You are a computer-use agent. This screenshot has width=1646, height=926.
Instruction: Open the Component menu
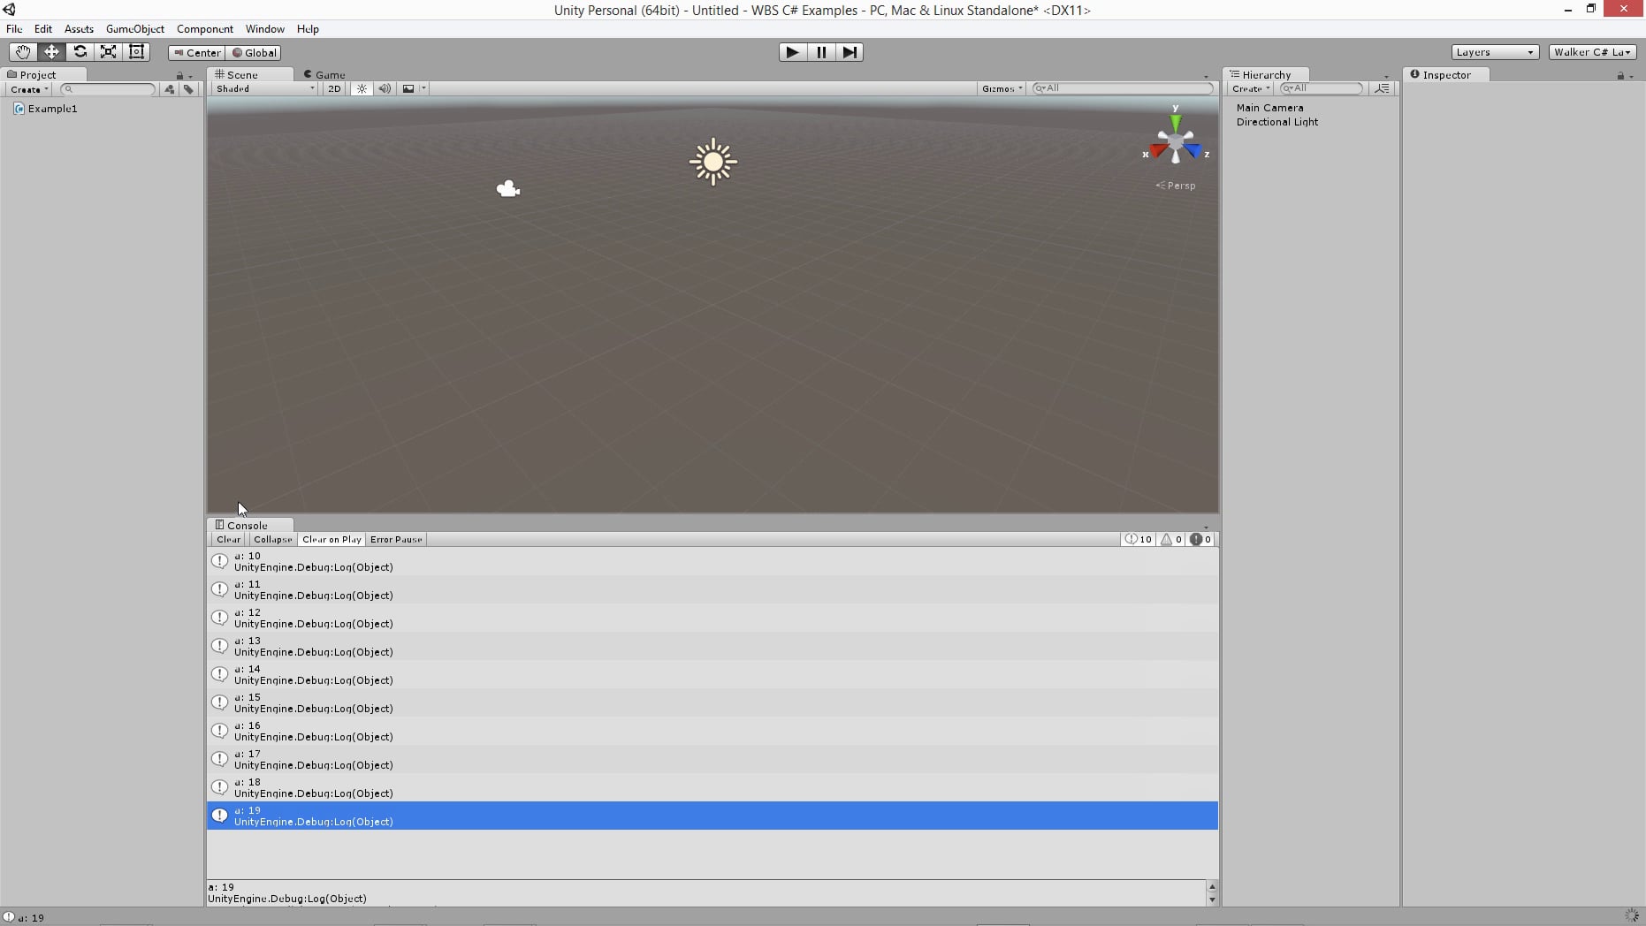coord(205,29)
